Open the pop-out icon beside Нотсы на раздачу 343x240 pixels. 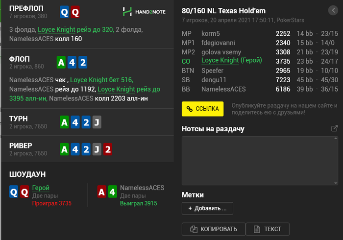334,128
